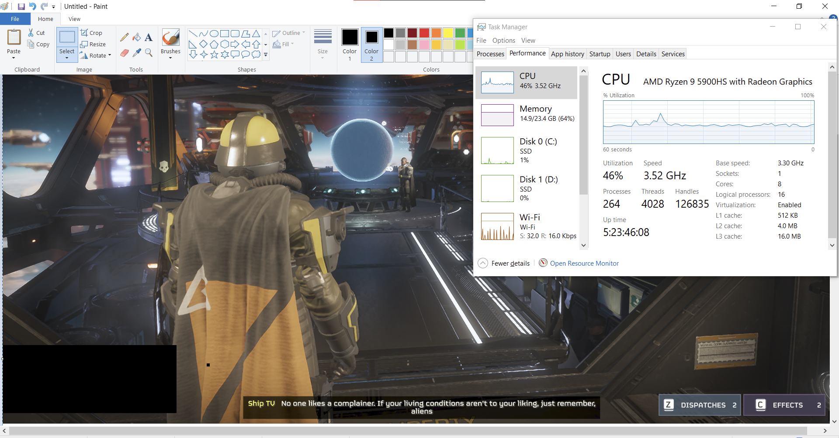Open the shape Fill dropdown
Screen dimensions: 839x438
[x=283, y=44]
